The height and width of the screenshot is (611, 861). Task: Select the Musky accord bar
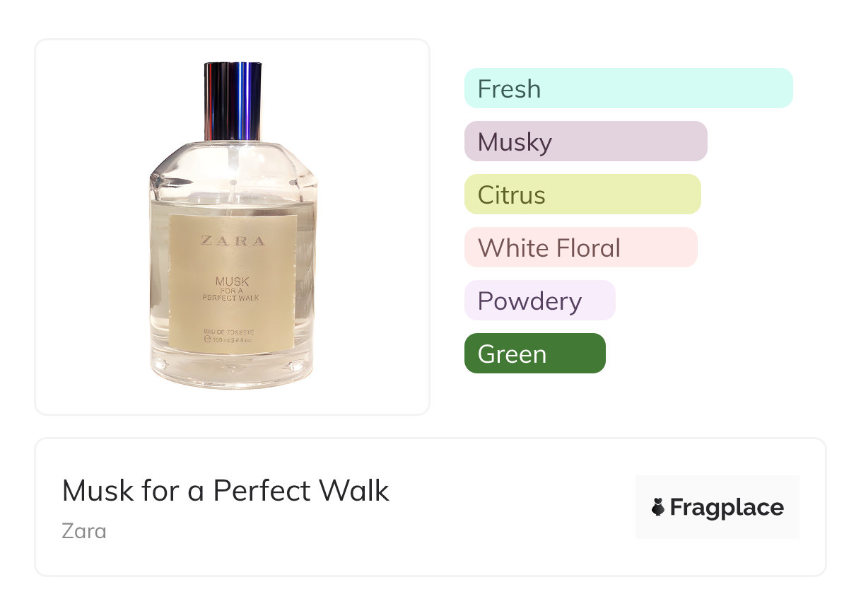[585, 141]
